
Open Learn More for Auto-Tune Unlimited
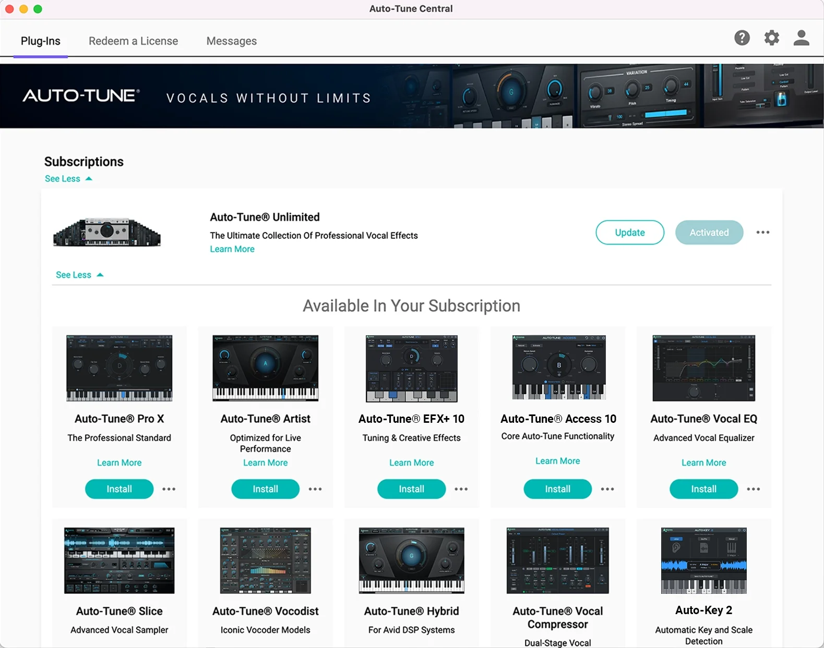pyautogui.click(x=232, y=249)
